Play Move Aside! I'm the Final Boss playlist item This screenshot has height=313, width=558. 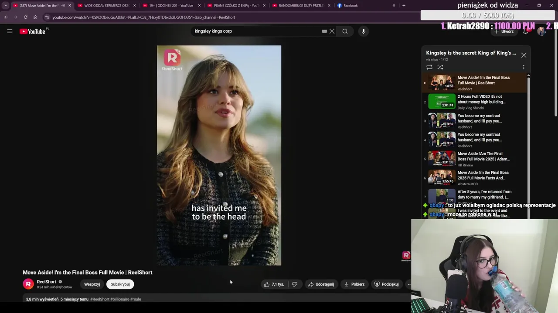475,83
